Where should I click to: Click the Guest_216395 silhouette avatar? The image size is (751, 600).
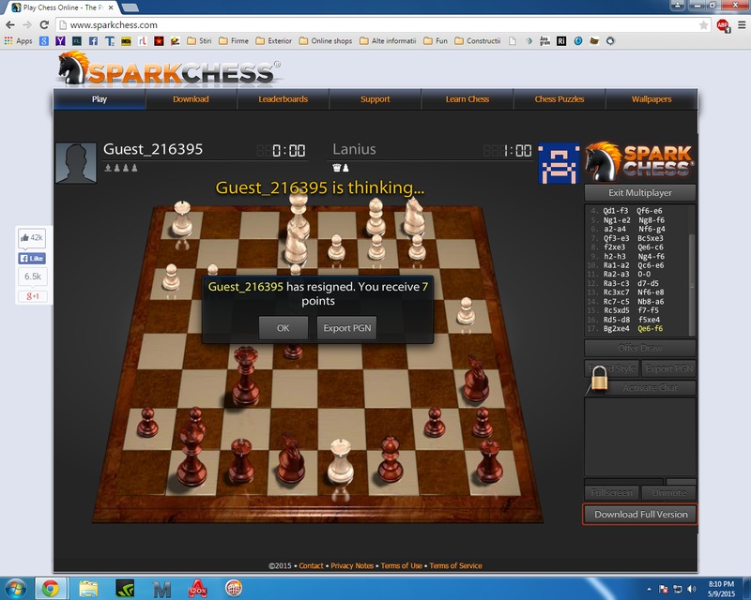[76, 163]
